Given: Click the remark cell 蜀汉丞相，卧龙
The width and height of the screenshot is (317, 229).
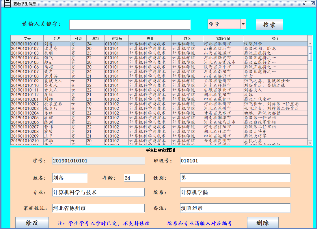Looking at the screenshot, I should pyautogui.click(x=275, y=49).
